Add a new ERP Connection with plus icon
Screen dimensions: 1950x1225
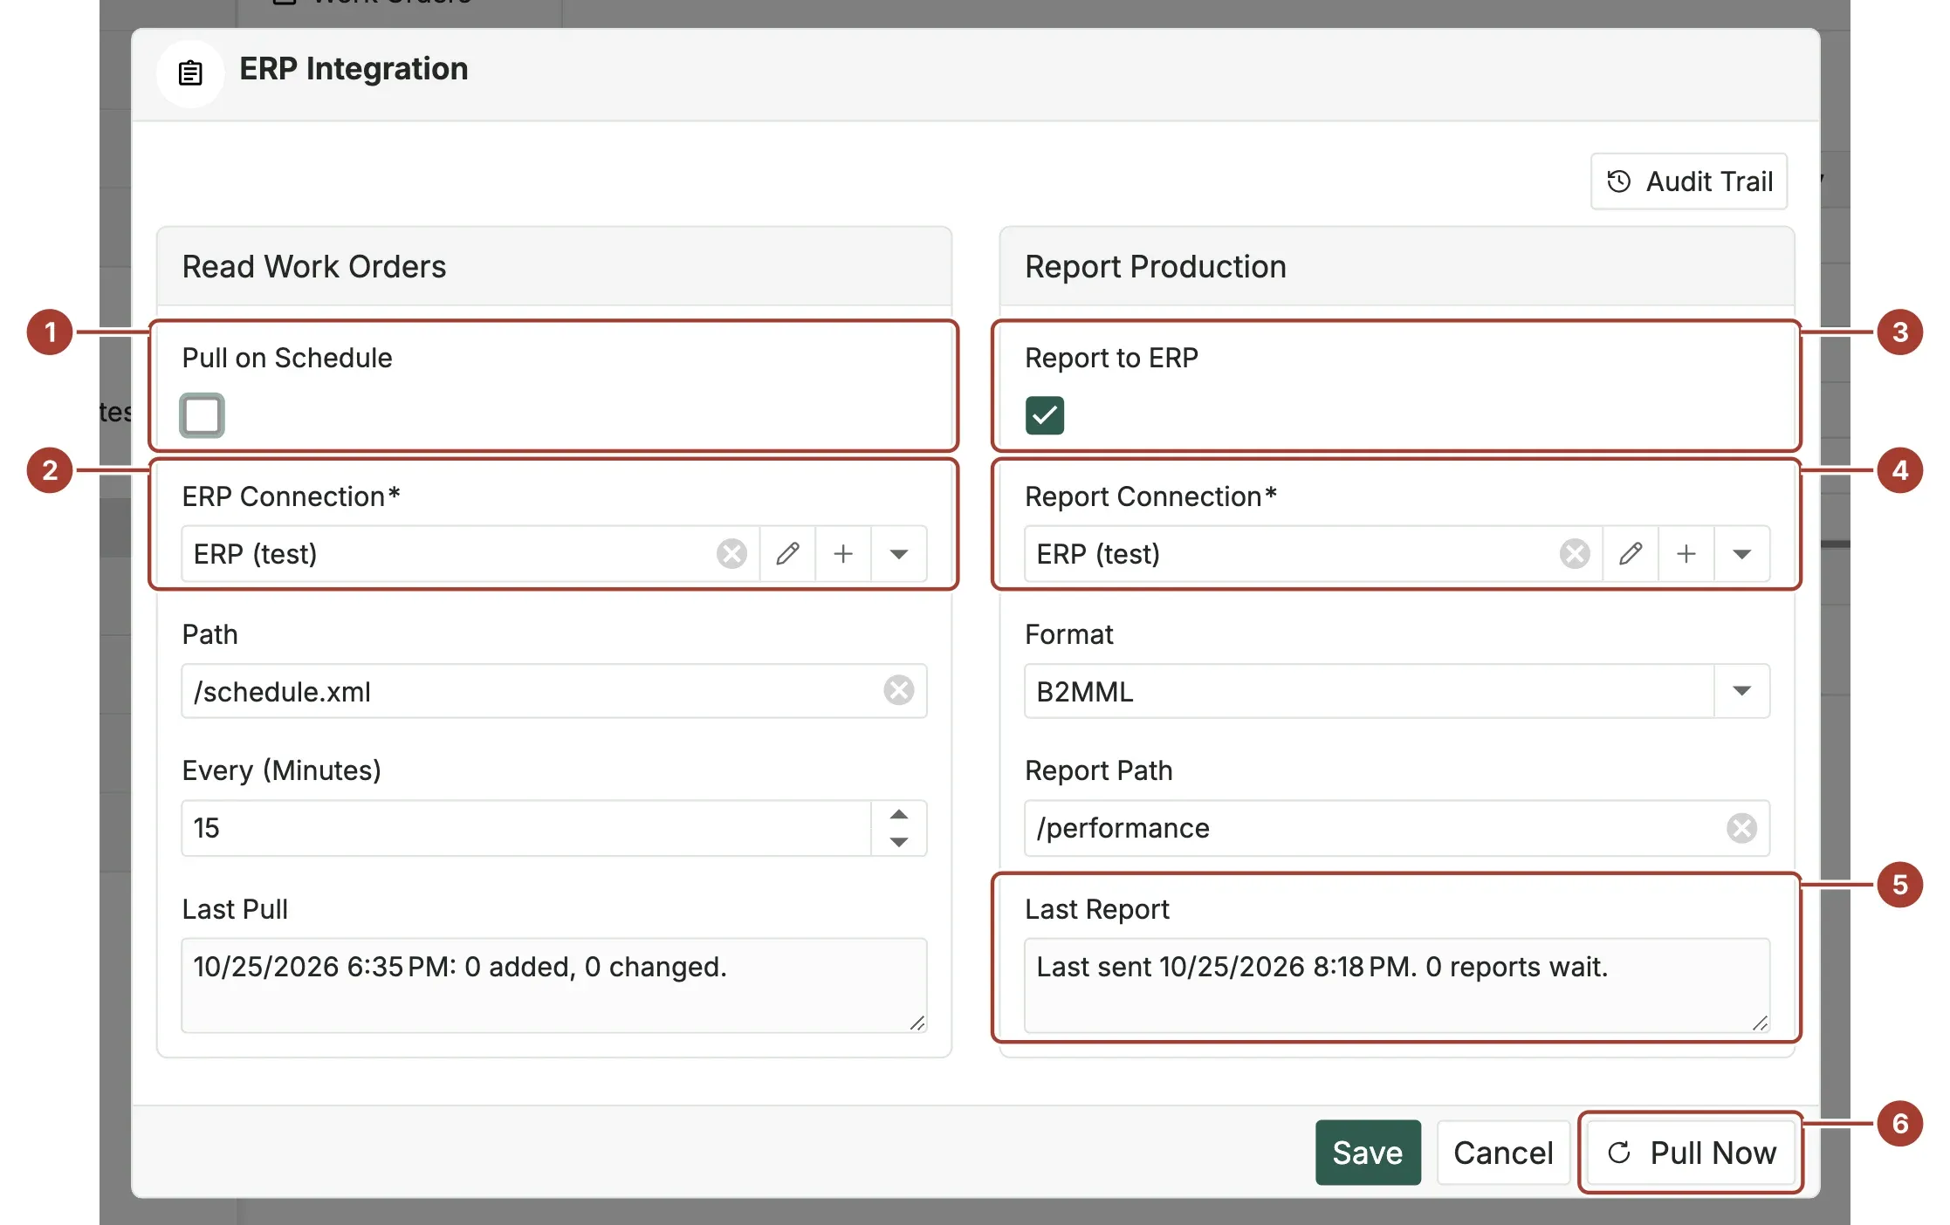click(843, 554)
